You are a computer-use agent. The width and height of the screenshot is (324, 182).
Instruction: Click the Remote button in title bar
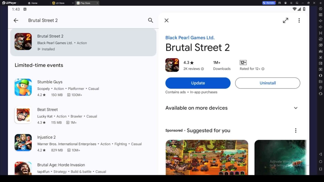(x=269, y=3)
